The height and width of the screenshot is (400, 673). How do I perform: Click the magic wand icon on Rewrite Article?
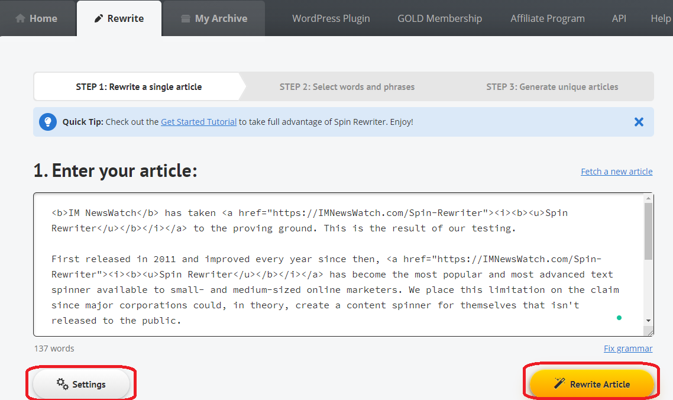(559, 383)
